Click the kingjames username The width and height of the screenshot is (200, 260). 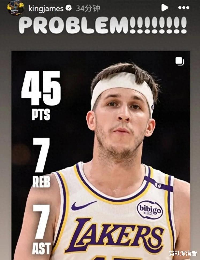[46, 9]
